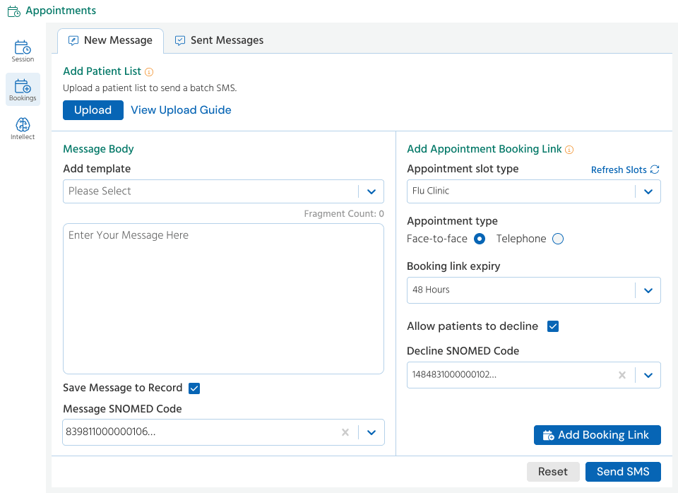The image size is (678, 493).
Task: Uncheck Save Message to Record checkbox
Action: [194, 388]
